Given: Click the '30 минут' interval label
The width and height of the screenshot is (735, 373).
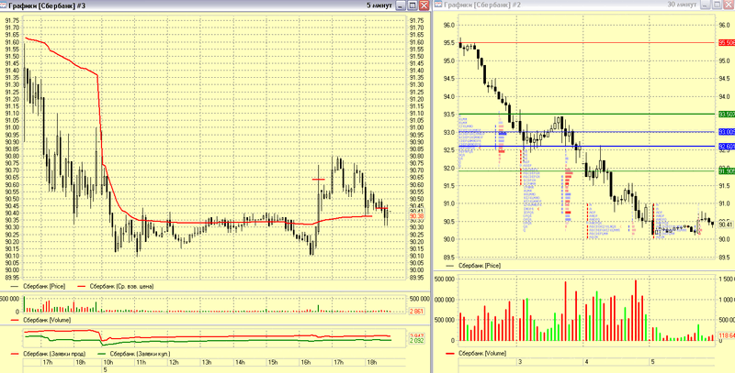Looking at the screenshot, I should (x=683, y=5).
